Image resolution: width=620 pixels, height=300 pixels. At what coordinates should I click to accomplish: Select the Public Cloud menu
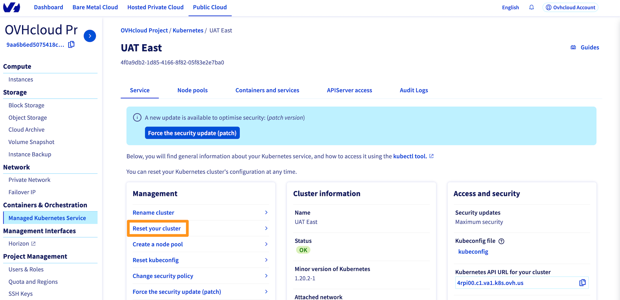[210, 7]
